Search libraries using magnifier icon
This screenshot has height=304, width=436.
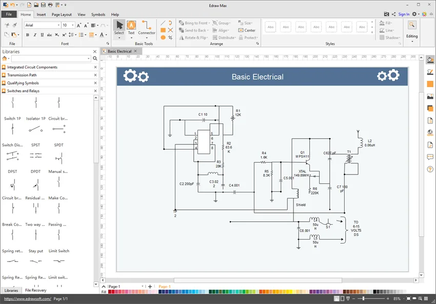95,58
